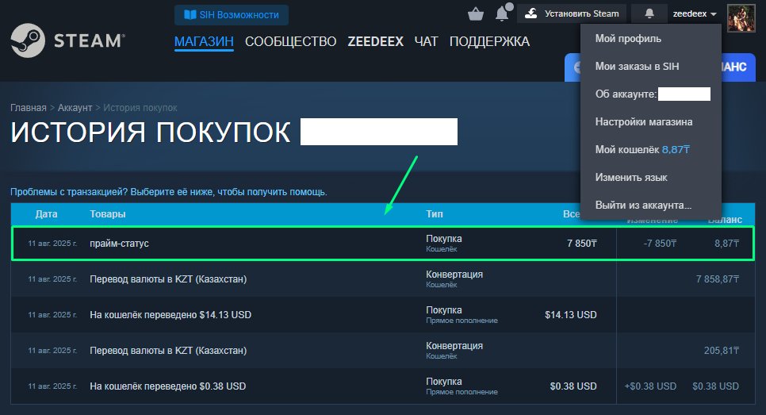This screenshot has width=766, height=415.
Task: Go to the МАГАЗИН tab
Action: point(204,41)
